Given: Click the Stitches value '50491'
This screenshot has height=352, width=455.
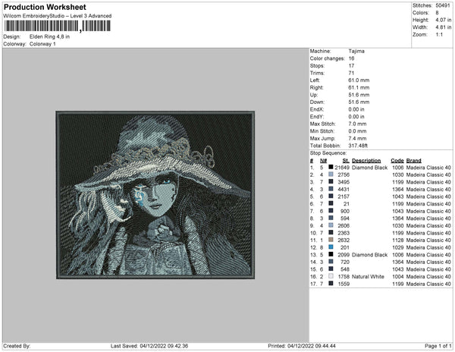Looking at the screenshot, I should click(x=443, y=5).
